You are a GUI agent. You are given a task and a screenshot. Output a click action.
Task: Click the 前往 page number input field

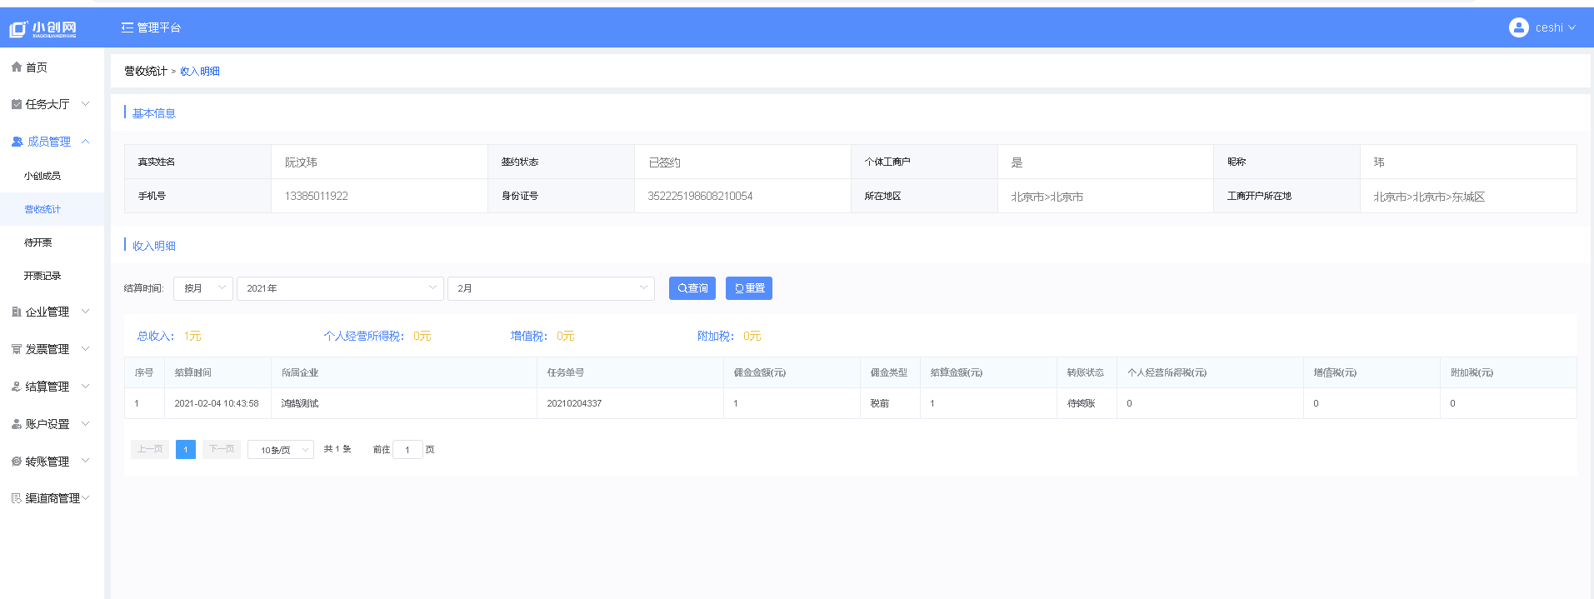click(x=407, y=450)
